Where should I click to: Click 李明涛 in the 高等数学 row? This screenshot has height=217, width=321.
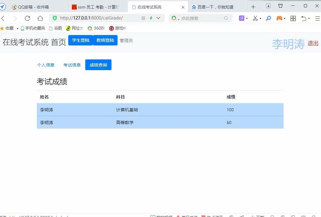[x=47, y=123]
